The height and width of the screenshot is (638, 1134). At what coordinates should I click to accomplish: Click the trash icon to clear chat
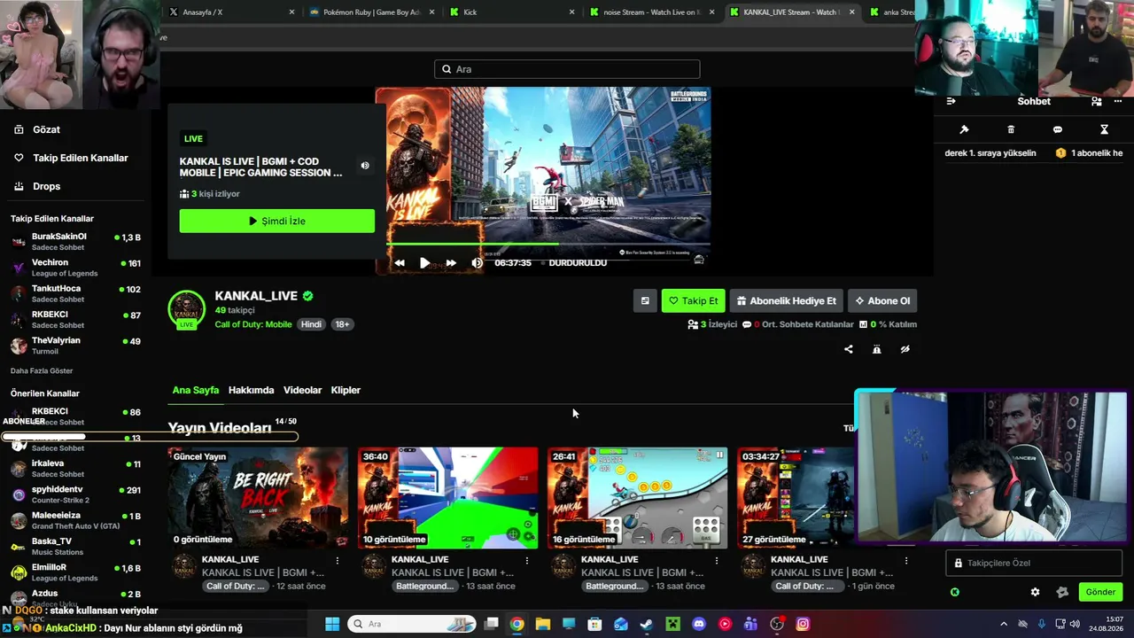pos(1011,129)
